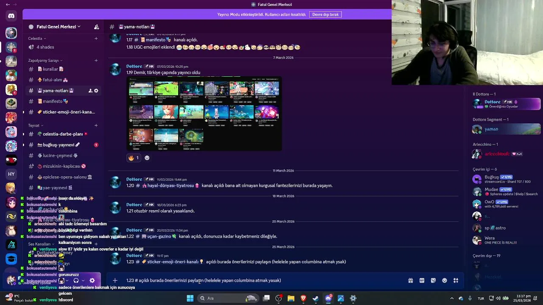
Task: Follow uçan-gazino channel mention link
Action: (x=156, y=236)
